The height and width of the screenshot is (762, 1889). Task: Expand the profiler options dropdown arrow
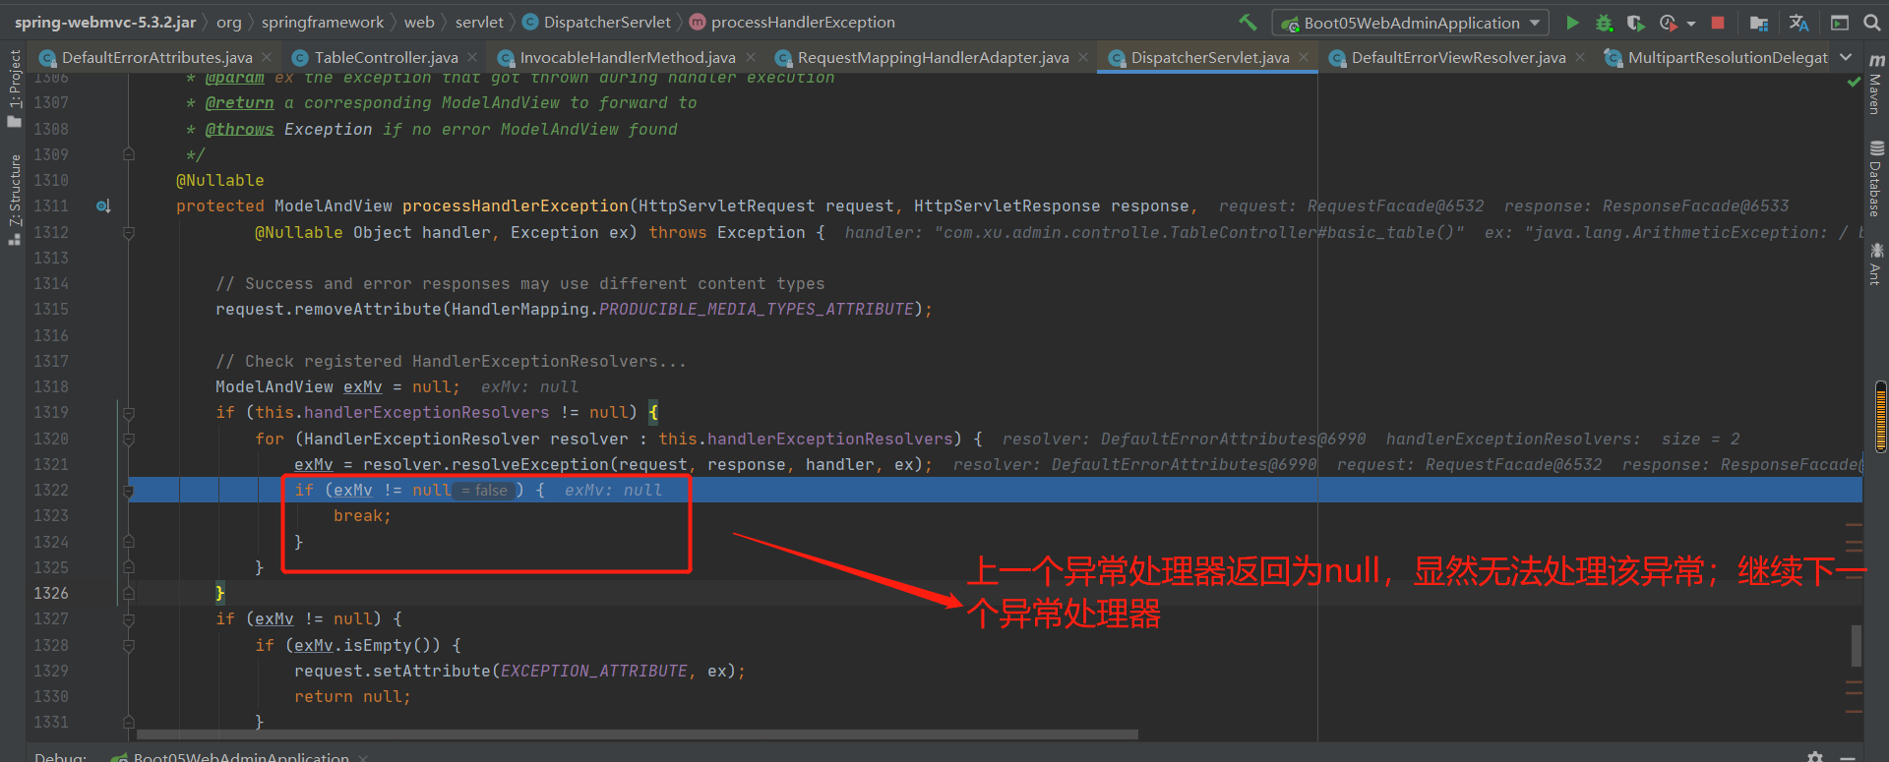pos(1691,23)
